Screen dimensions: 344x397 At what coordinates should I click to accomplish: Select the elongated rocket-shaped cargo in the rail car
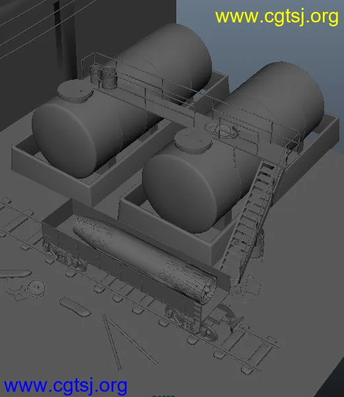pyautogui.click(x=146, y=259)
